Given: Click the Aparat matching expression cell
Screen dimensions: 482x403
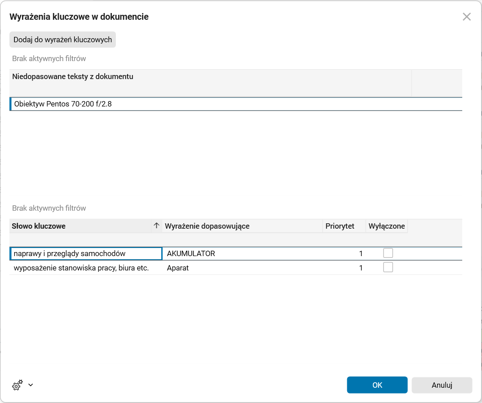Looking at the screenshot, I should point(178,268).
